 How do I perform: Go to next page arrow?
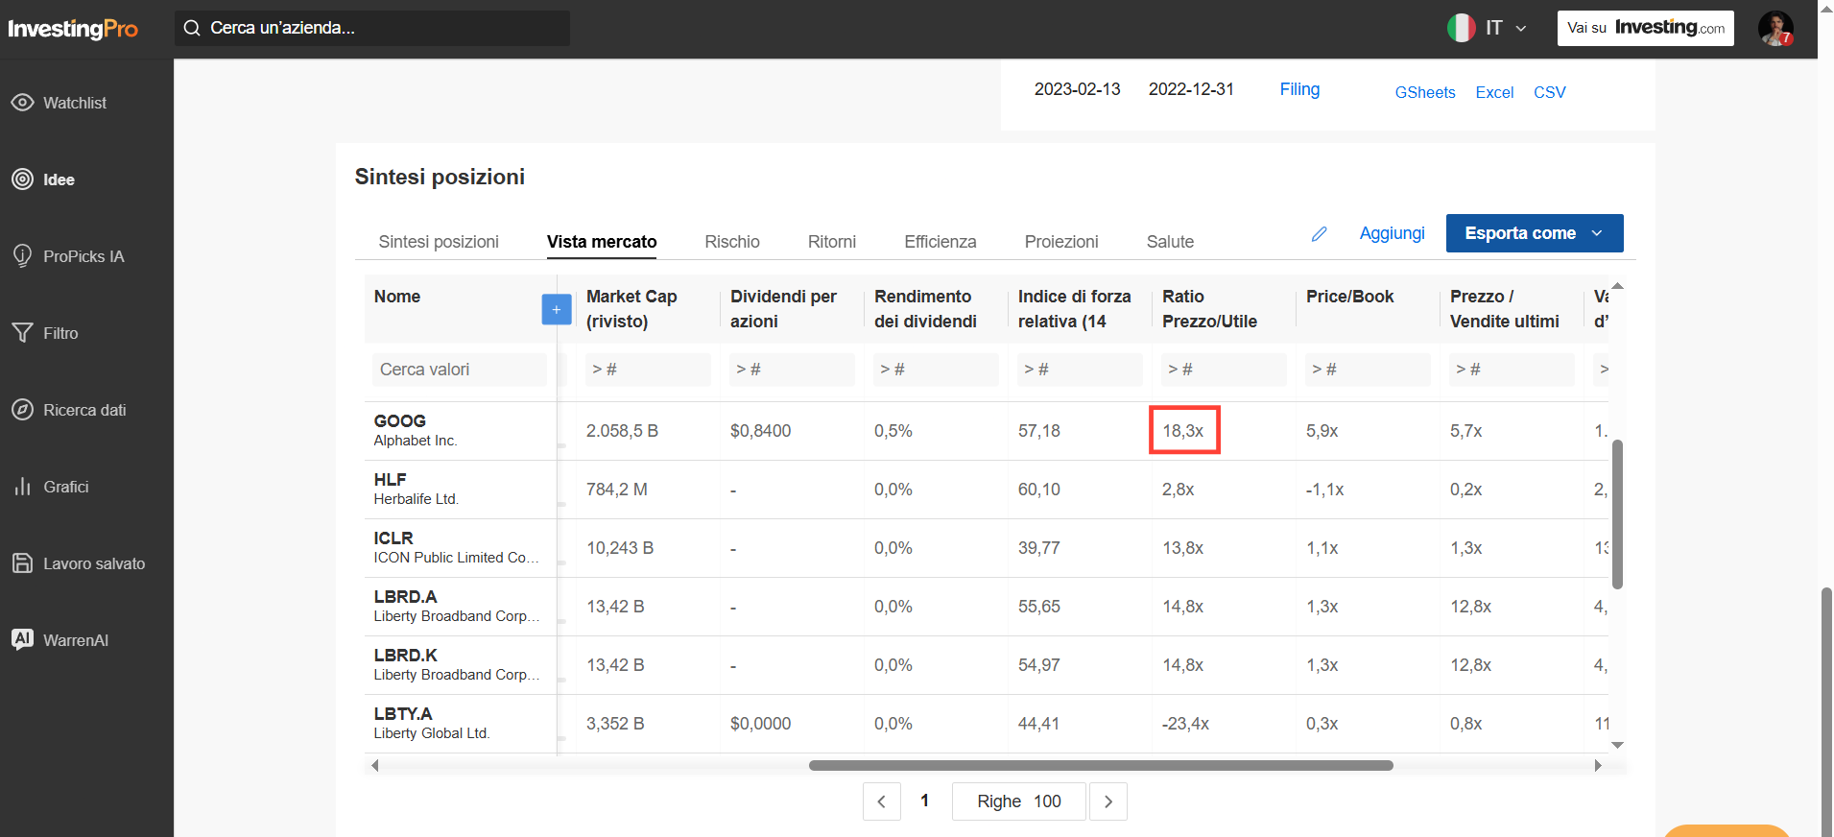(x=1108, y=801)
